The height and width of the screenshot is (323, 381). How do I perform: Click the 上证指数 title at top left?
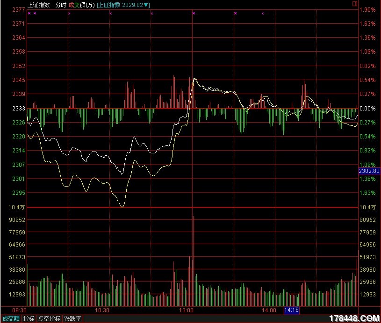point(38,5)
